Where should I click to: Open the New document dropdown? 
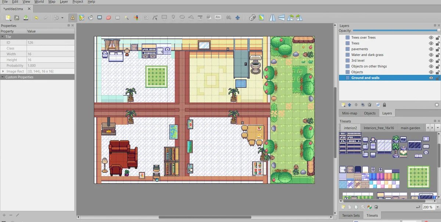(8, 17)
